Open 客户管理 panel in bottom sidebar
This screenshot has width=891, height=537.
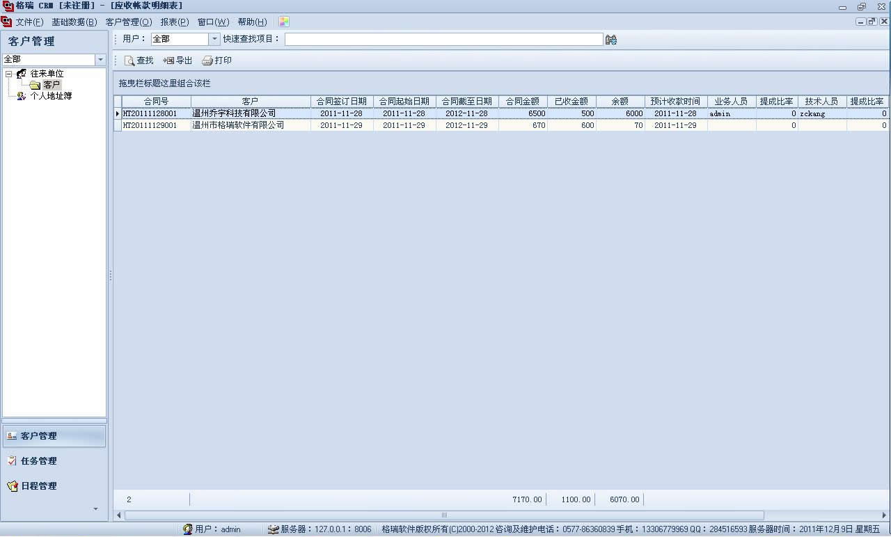pos(54,436)
